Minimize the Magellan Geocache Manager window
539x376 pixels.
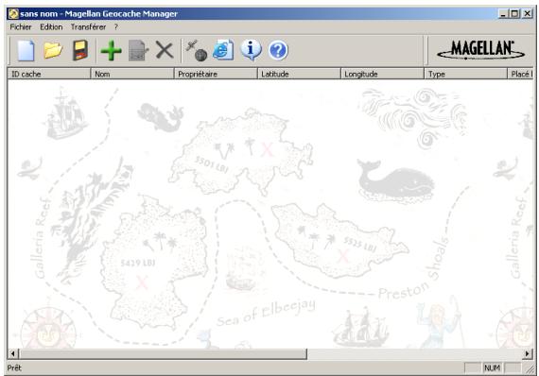tap(504, 14)
